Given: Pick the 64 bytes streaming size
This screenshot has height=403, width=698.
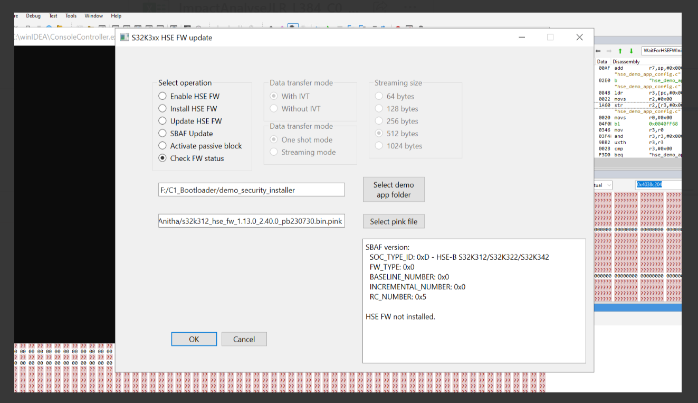Looking at the screenshot, I should click(395, 96).
